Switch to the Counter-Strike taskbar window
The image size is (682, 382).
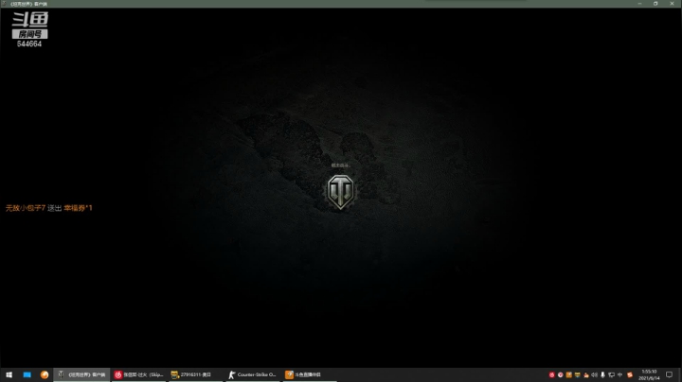click(x=253, y=374)
